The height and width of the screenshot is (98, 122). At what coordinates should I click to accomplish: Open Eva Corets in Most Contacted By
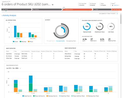click(x=67, y=58)
